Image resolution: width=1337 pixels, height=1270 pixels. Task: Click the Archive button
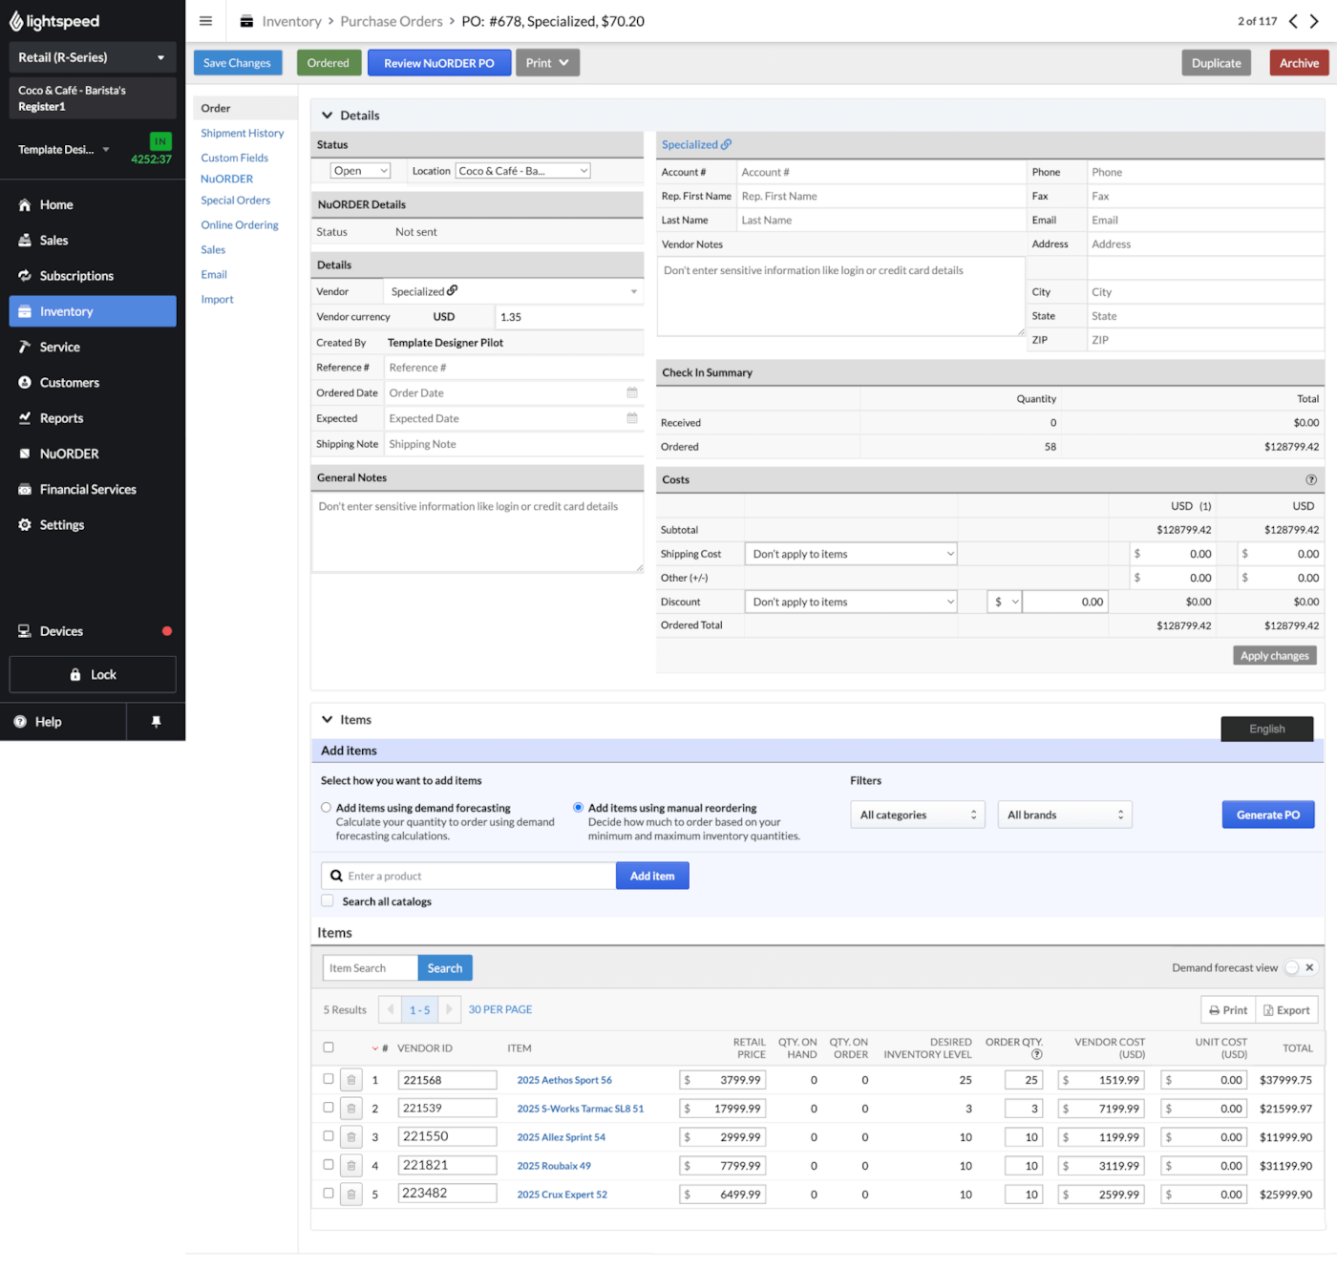(x=1299, y=63)
